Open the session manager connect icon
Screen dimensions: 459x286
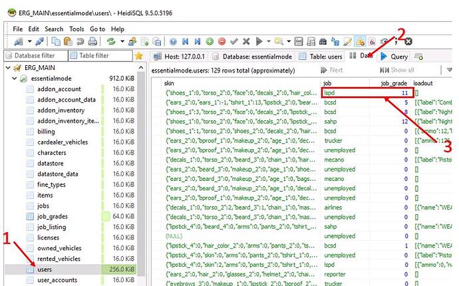pos(19,41)
